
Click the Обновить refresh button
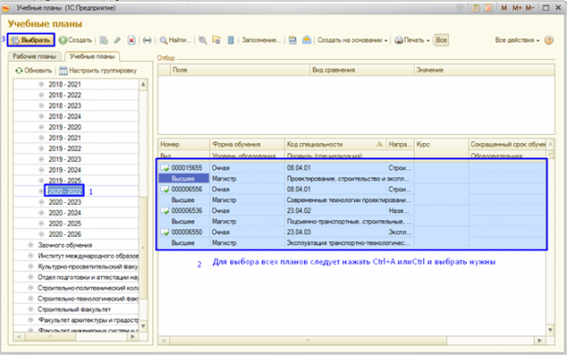point(34,70)
